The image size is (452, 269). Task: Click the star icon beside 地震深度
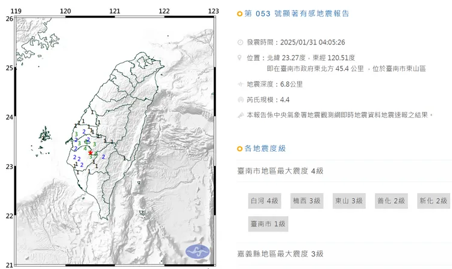tap(240, 84)
